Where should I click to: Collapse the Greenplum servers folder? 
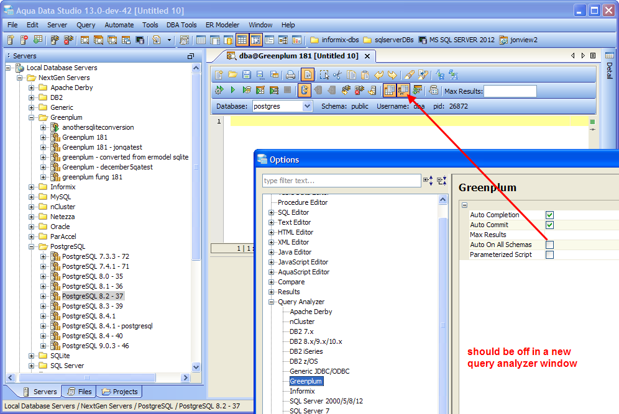pyautogui.click(x=32, y=117)
